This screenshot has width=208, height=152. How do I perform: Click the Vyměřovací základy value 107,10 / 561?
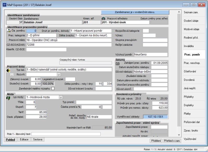155,117
